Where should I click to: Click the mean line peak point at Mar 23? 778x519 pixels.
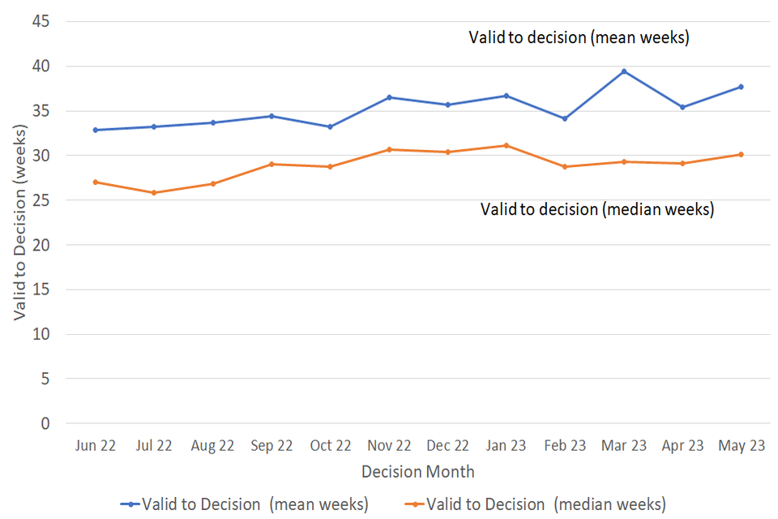[x=624, y=71]
